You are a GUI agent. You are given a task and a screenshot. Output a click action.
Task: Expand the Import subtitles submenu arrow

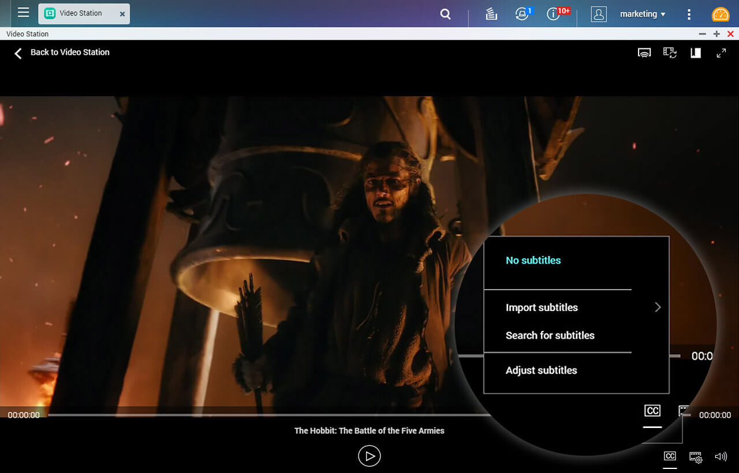pos(658,307)
